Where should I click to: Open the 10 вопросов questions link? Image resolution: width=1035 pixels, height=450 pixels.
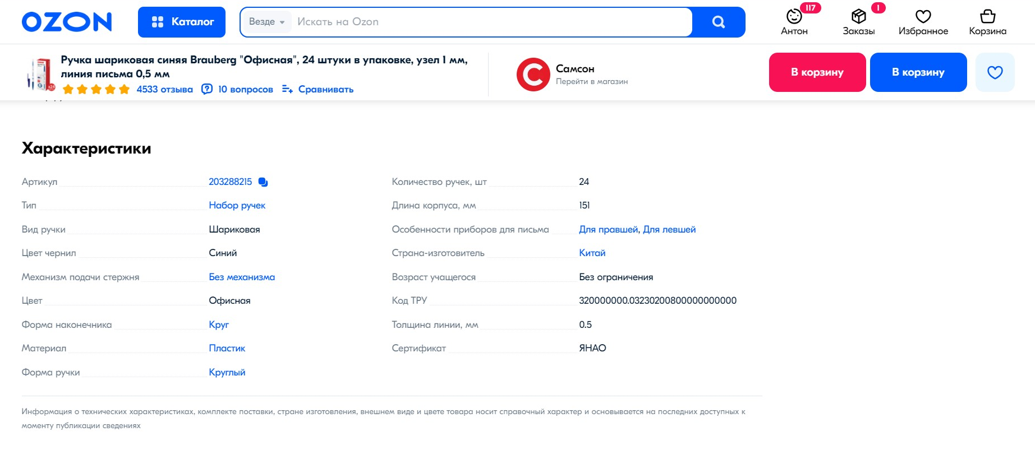(x=245, y=90)
